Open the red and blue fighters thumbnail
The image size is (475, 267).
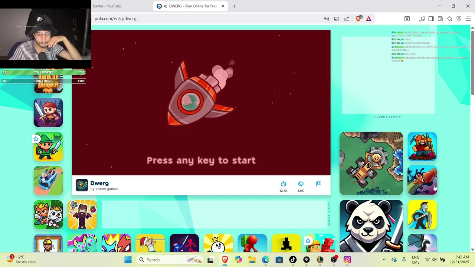[116, 243]
